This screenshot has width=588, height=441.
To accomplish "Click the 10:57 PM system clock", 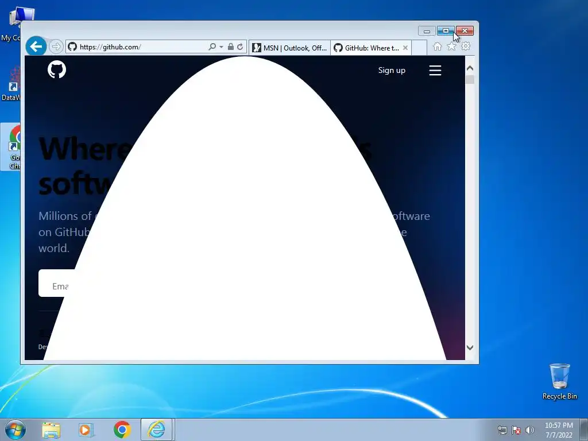I will point(559,430).
